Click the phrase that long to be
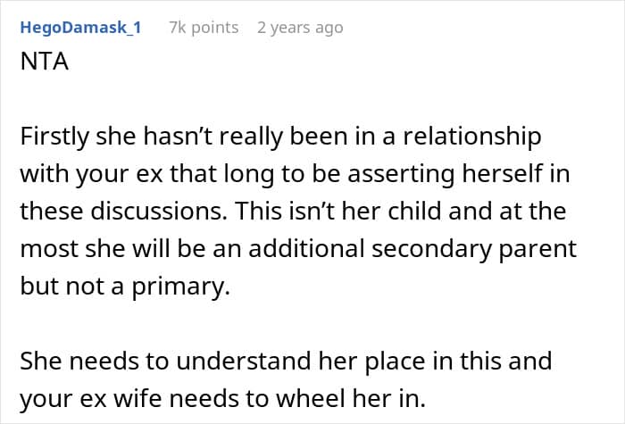Screen dimensions: 625x424 click(255, 175)
